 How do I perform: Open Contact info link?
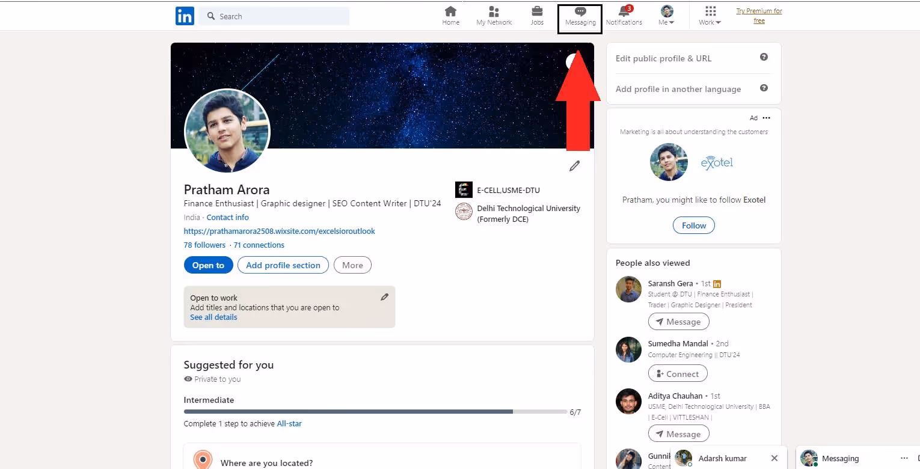(x=227, y=217)
